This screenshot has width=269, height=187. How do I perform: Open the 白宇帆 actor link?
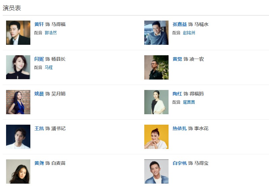tap(180, 163)
